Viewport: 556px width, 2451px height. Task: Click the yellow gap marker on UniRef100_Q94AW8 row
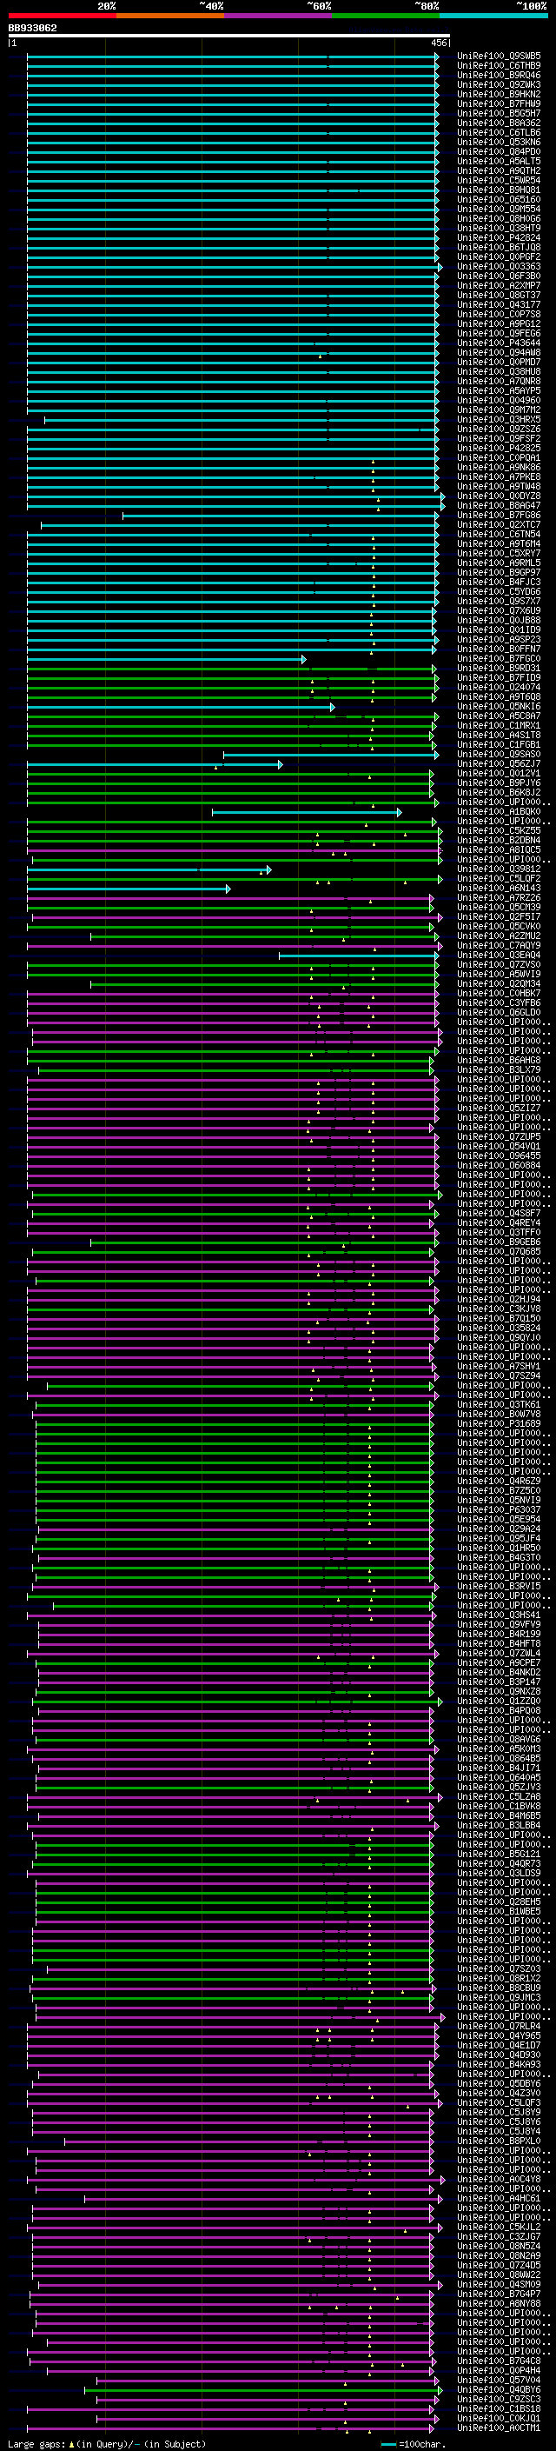click(321, 356)
